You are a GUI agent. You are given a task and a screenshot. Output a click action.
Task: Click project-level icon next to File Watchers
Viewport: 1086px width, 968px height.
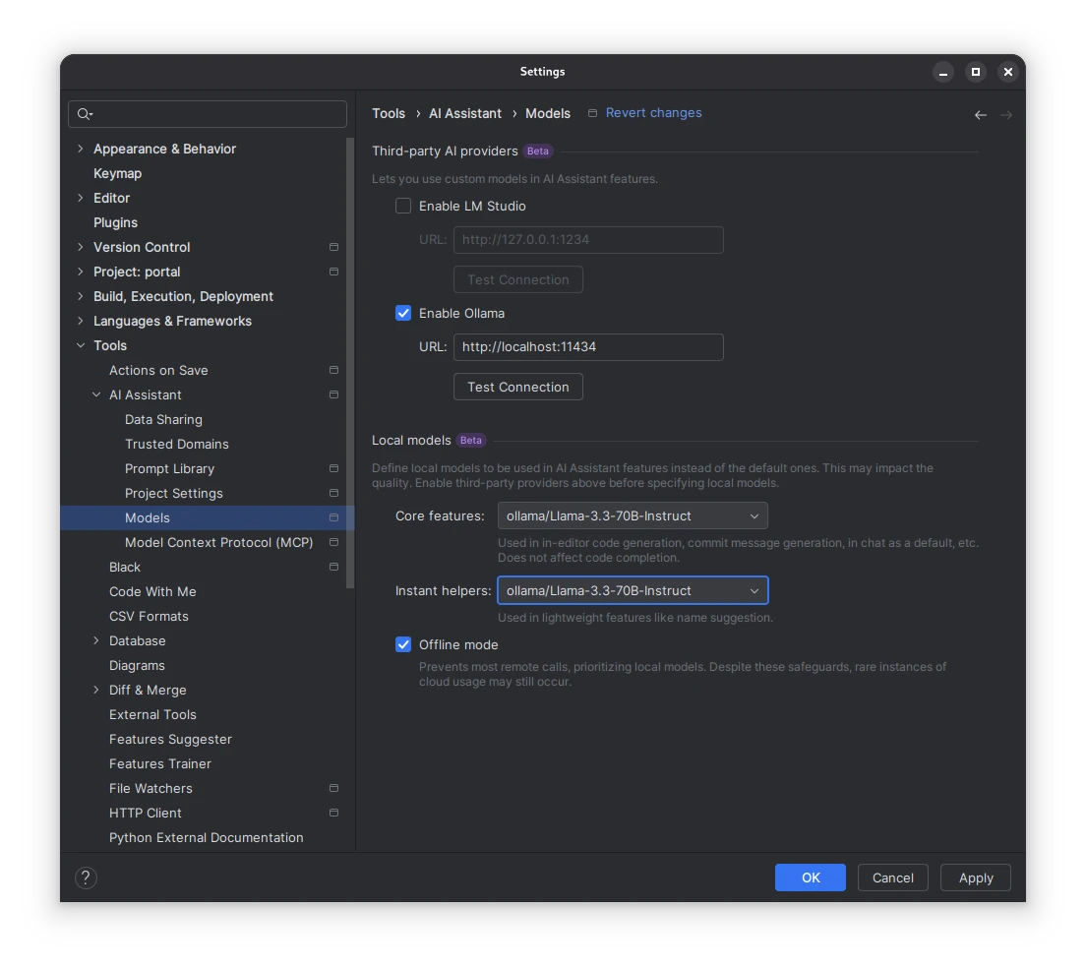pyautogui.click(x=333, y=788)
